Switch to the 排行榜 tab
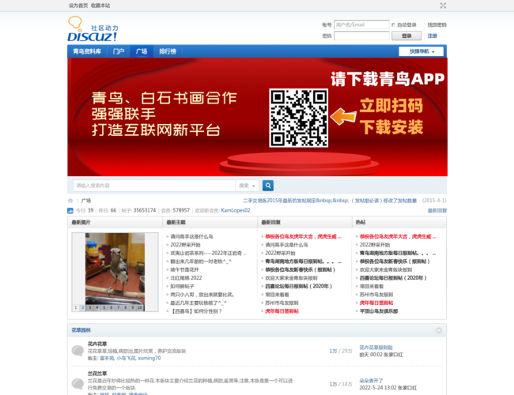514x395 pixels. coord(168,51)
